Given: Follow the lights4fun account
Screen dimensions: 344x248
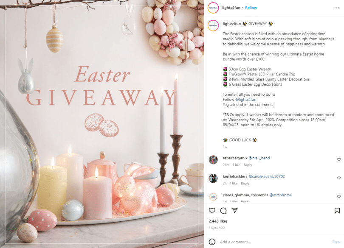Looking at the screenshot, I should 251,8.
